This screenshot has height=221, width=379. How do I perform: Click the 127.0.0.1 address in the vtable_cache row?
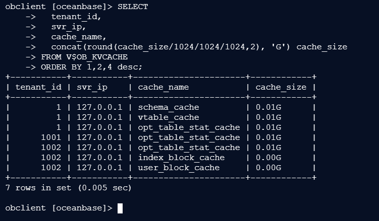(99, 117)
